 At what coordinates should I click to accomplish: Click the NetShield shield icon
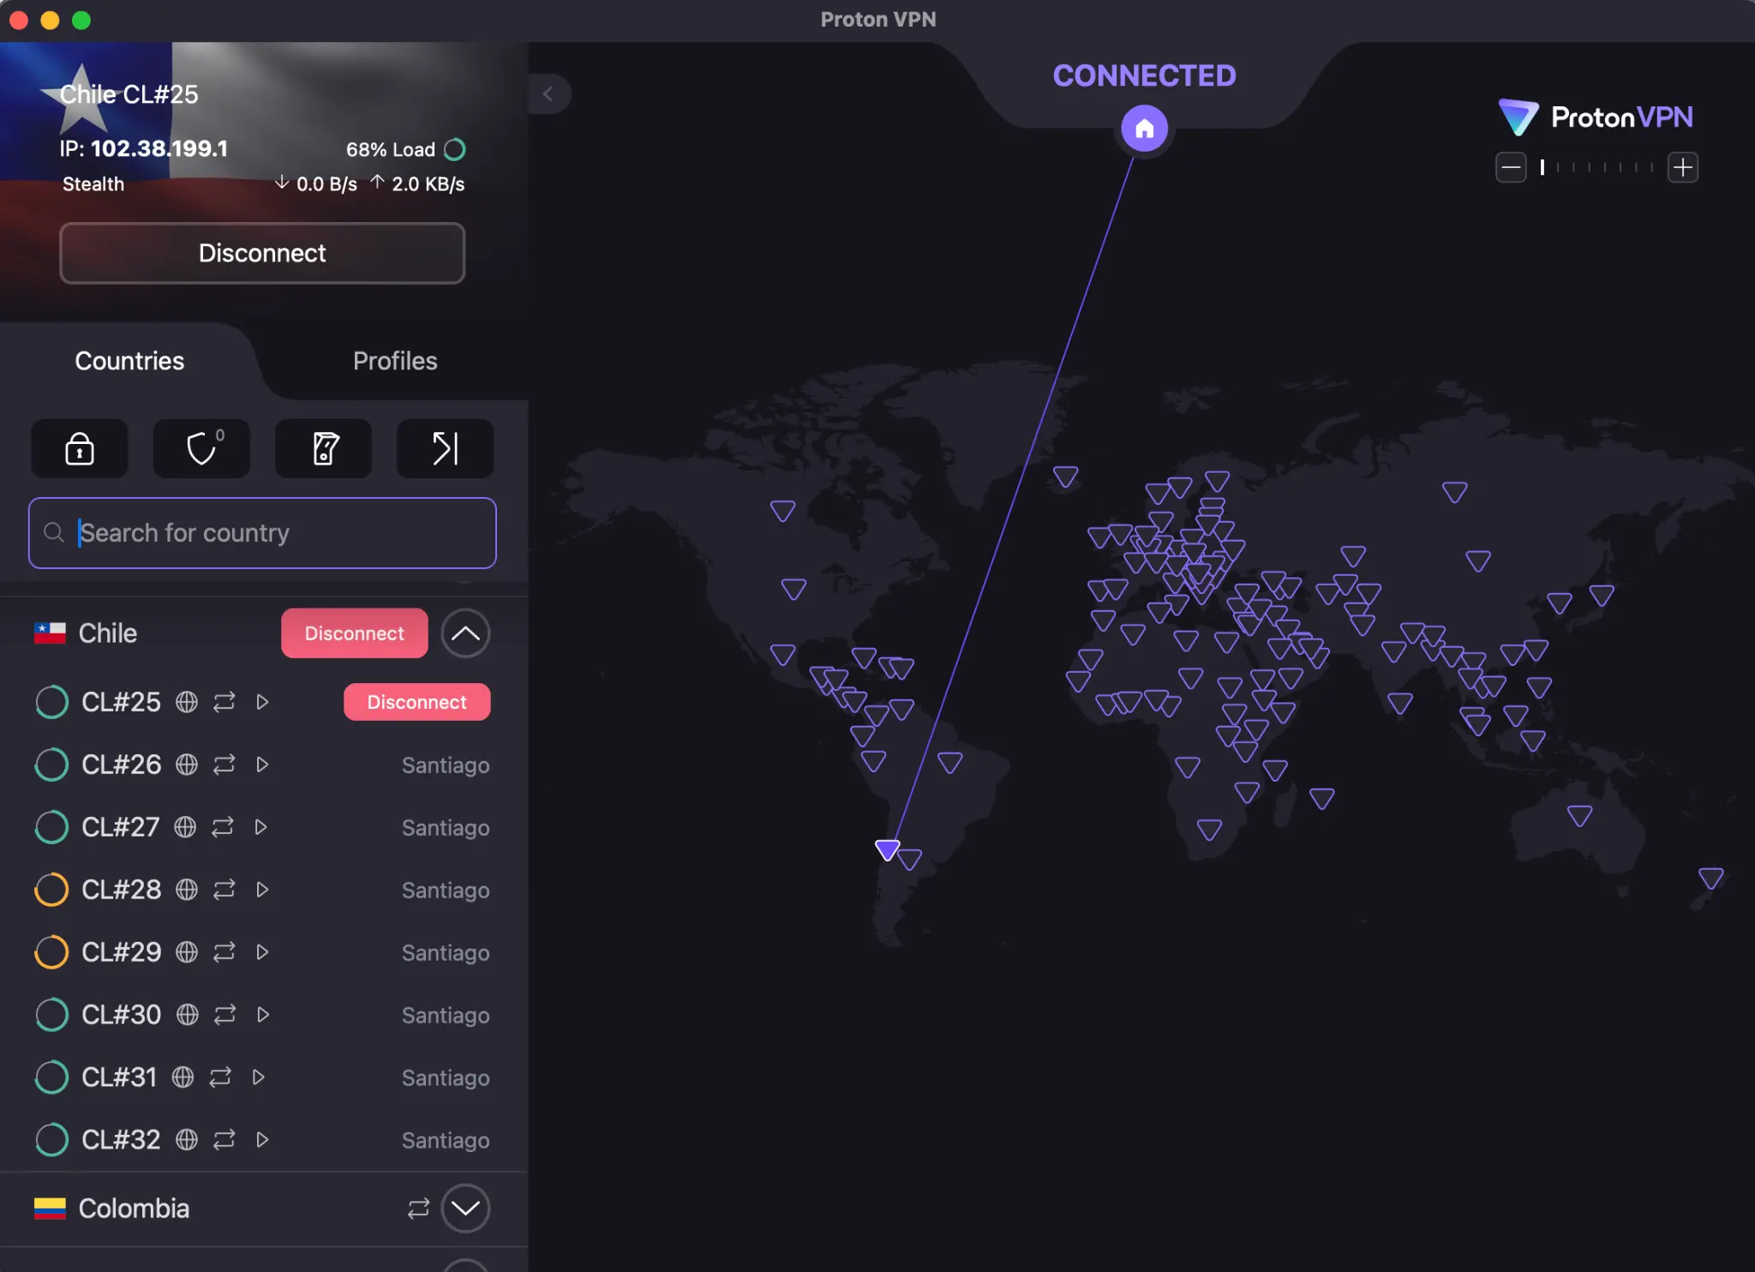[x=201, y=448]
